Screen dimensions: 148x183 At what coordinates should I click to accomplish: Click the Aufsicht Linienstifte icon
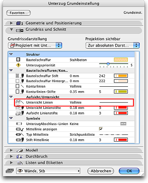pos(20,113)
